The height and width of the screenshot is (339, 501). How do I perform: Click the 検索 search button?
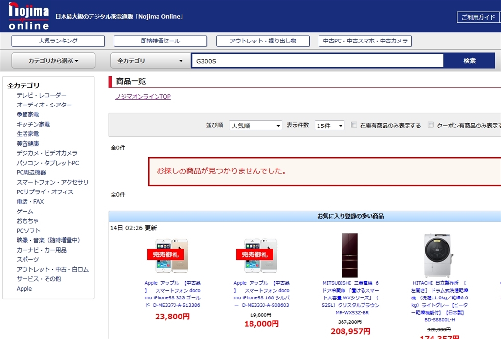click(469, 61)
